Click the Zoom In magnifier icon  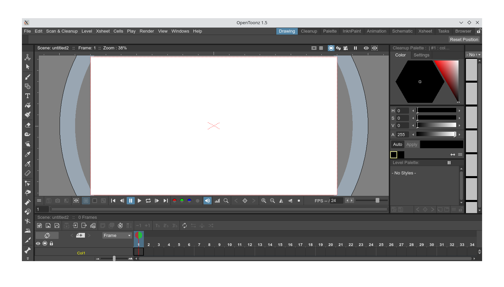(x=264, y=201)
